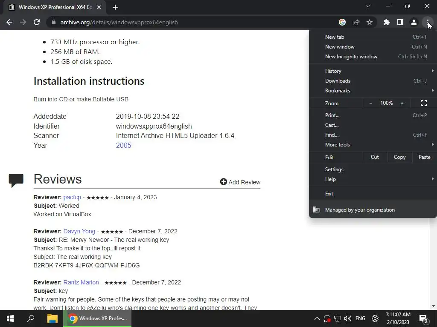Viewport: 437px width, 327px height.
Task: Open a New Incognito window
Action: (x=373, y=57)
